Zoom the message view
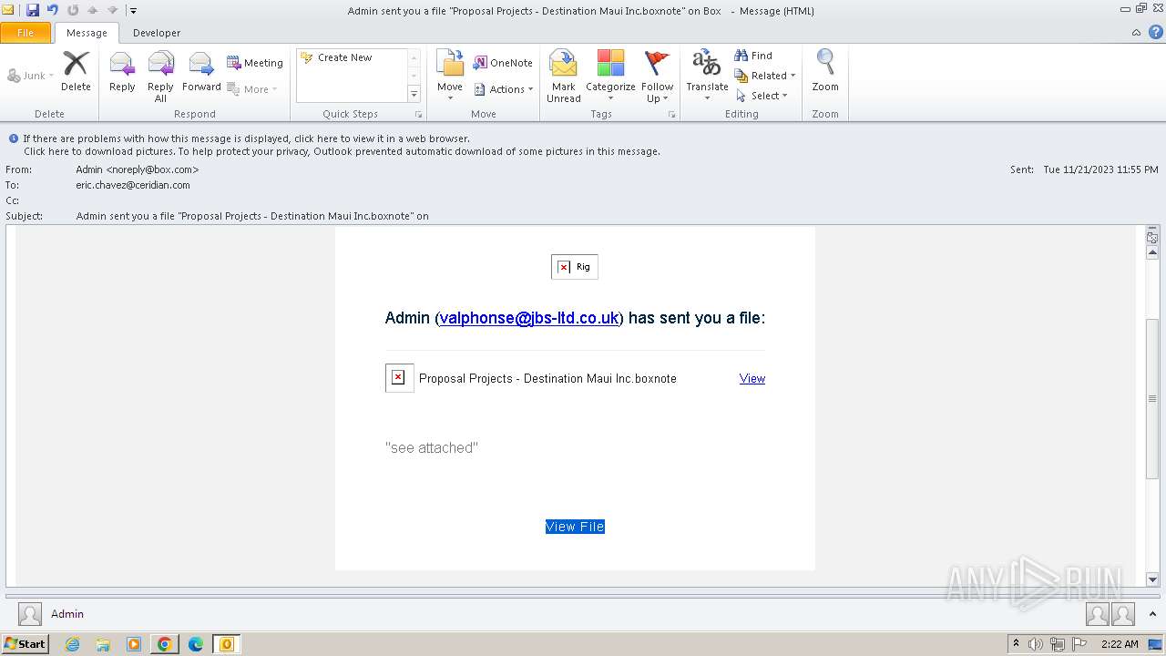The height and width of the screenshot is (656, 1166). [x=825, y=71]
